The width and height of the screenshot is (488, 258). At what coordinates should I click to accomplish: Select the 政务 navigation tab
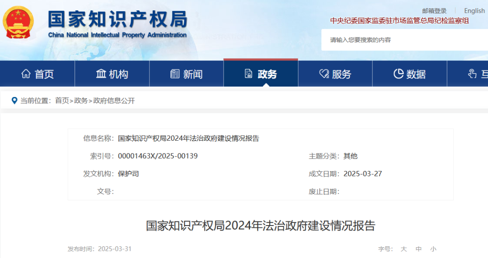[x=261, y=74]
